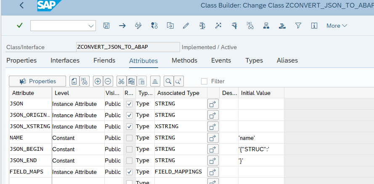The height and width of the screenshot is (184, 374).
Task: Toggle Display/Change with glasses-pencil icon
Action: click(x=138, y=26)
